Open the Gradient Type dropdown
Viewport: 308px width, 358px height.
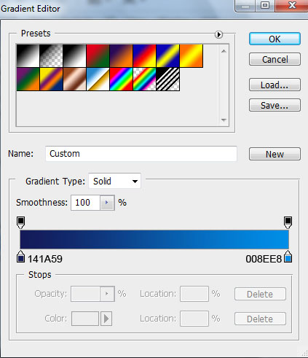pos(114,181)
